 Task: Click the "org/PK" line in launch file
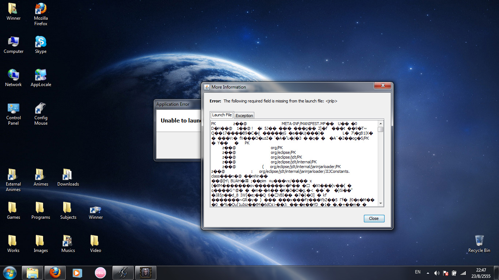coord(277,148)
